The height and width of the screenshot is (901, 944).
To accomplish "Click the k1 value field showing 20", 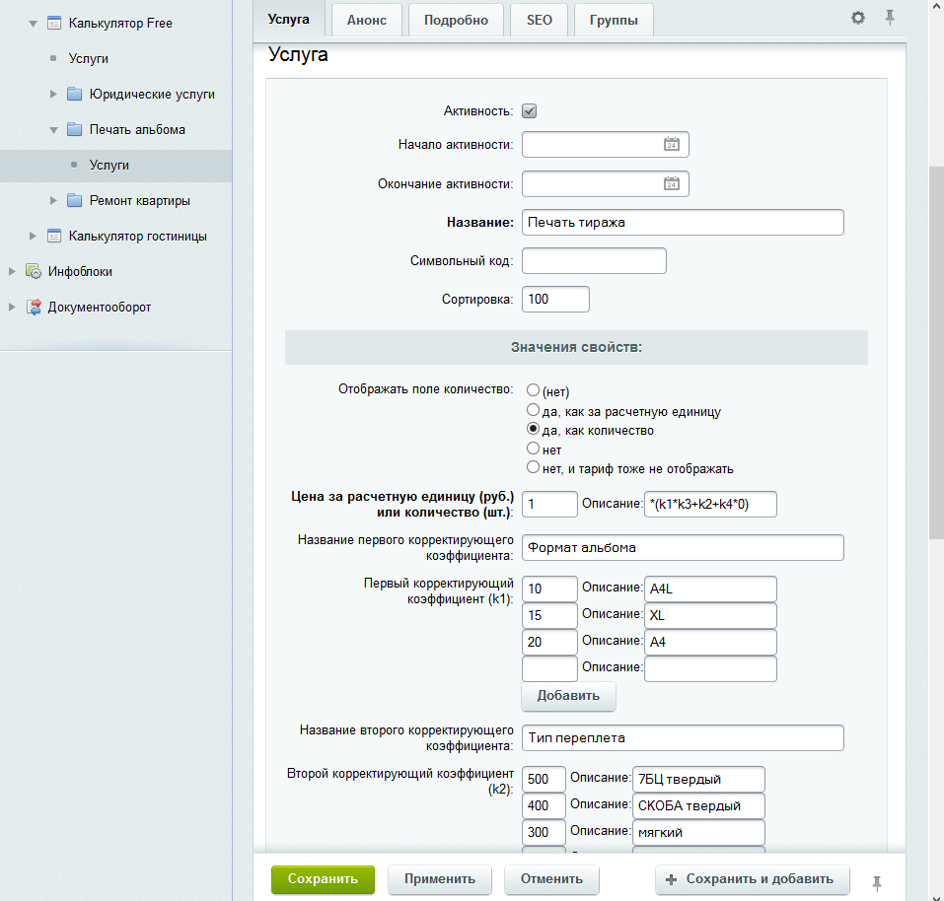I will point(549,642).
